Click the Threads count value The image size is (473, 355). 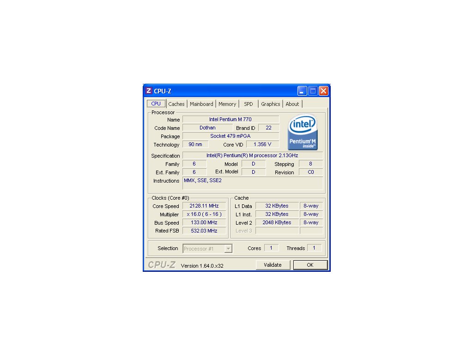point(314,248)
